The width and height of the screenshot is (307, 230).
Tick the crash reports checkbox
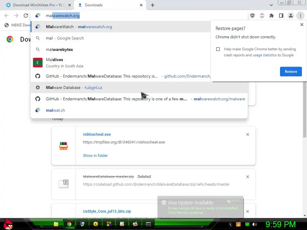coord(218,49)
